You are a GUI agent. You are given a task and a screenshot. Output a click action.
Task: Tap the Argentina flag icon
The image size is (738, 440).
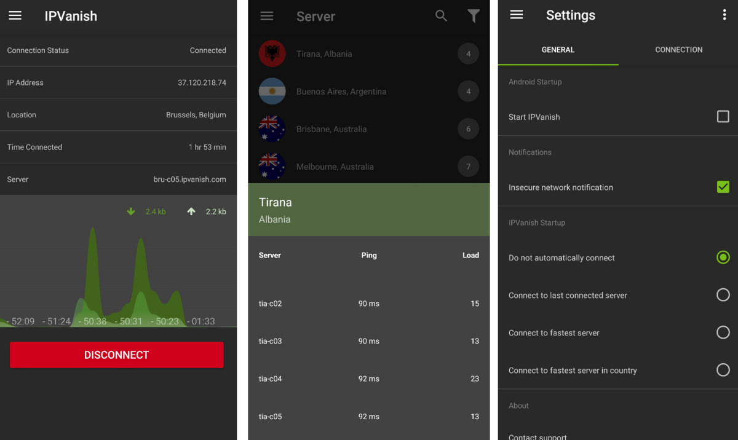tap(272, 92)
